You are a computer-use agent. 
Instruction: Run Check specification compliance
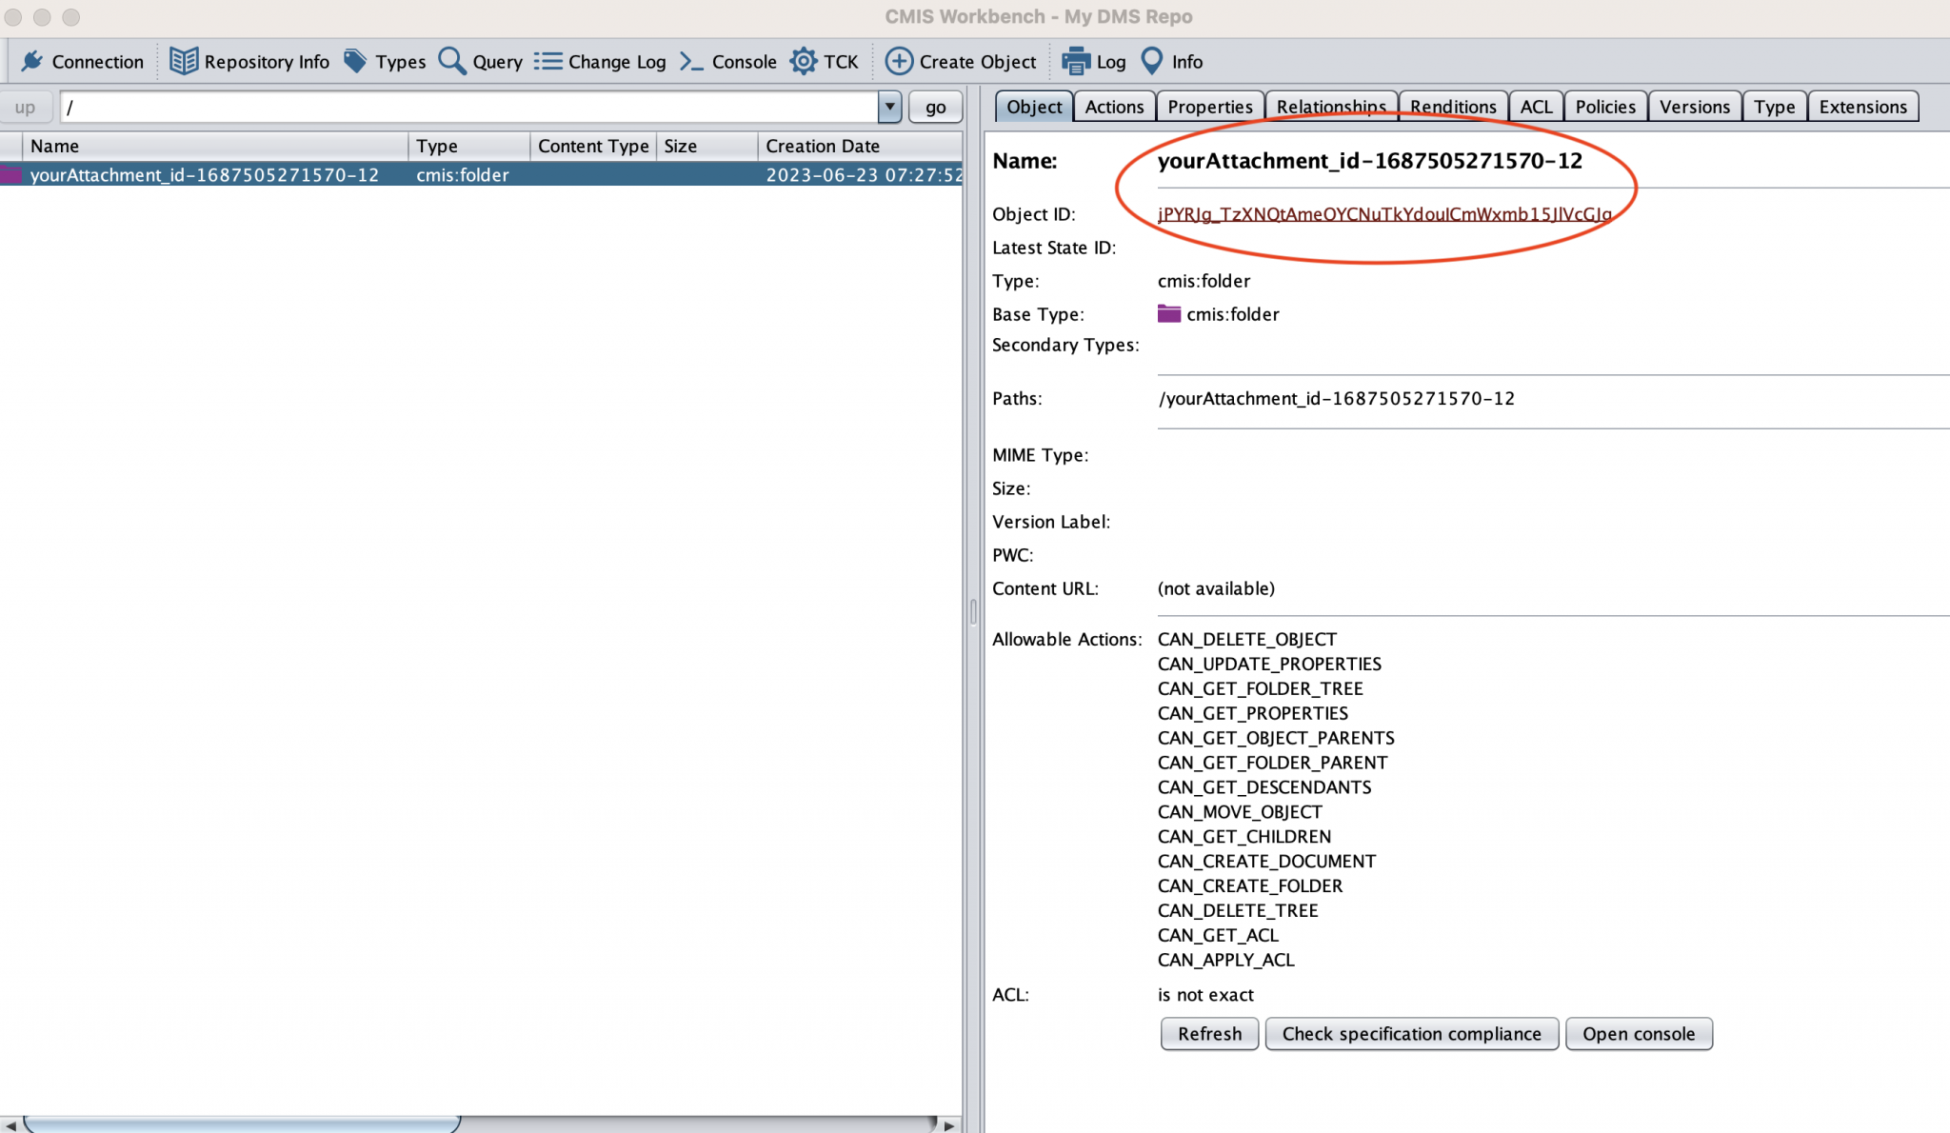click(x=1412, y=1033)
